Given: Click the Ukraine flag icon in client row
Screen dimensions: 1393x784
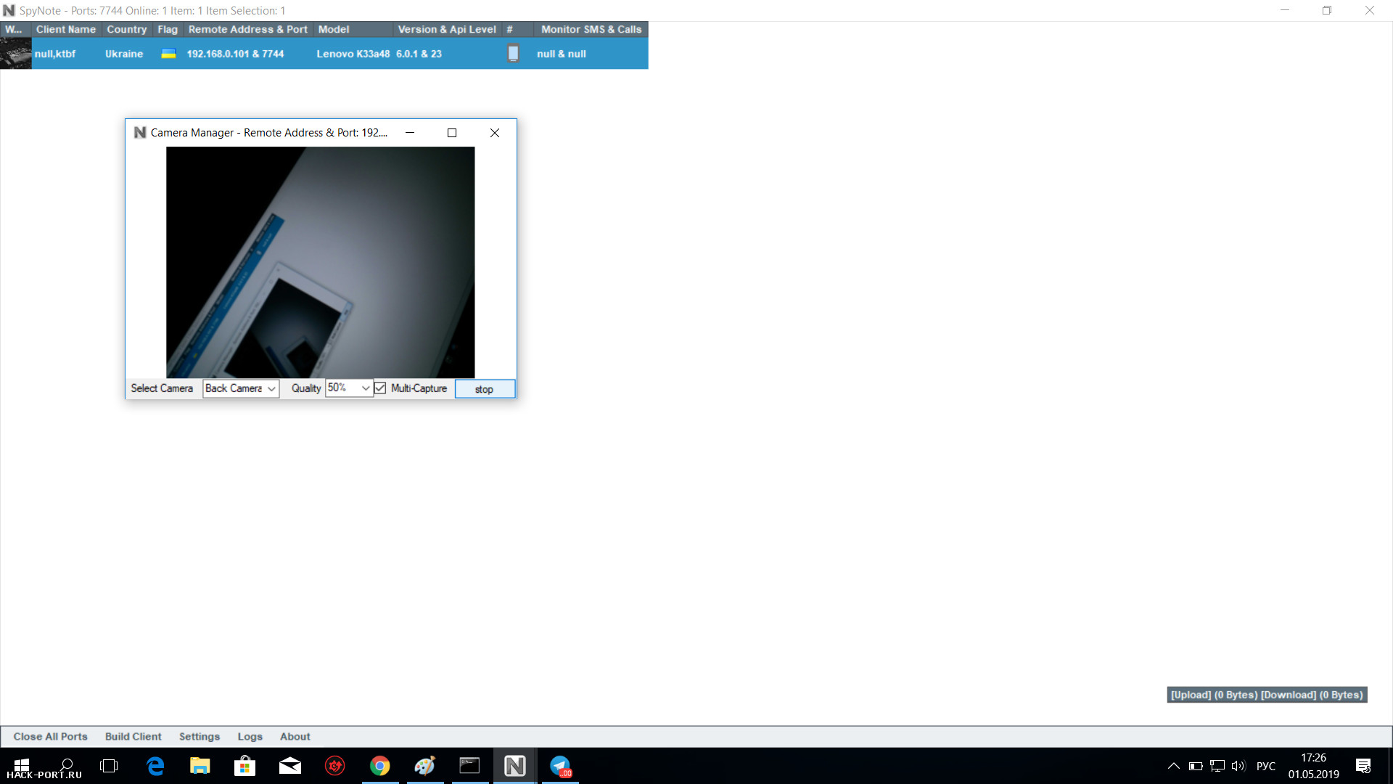Looking at the screenshot, I should 168,54.
